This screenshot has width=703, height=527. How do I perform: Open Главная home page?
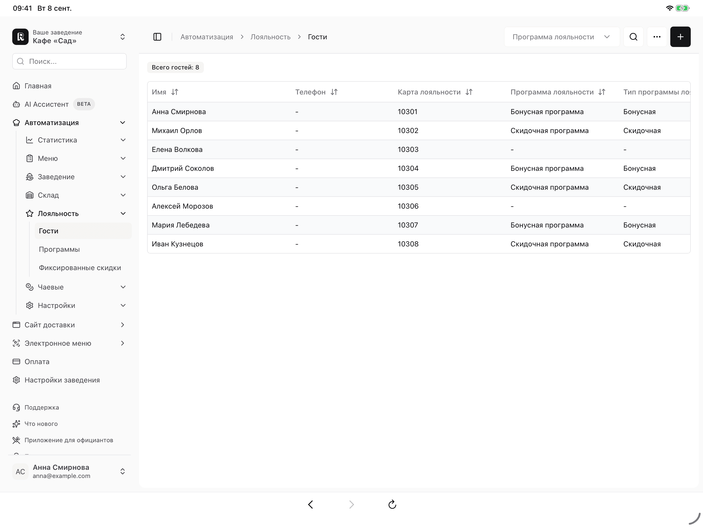coord(69,86)
